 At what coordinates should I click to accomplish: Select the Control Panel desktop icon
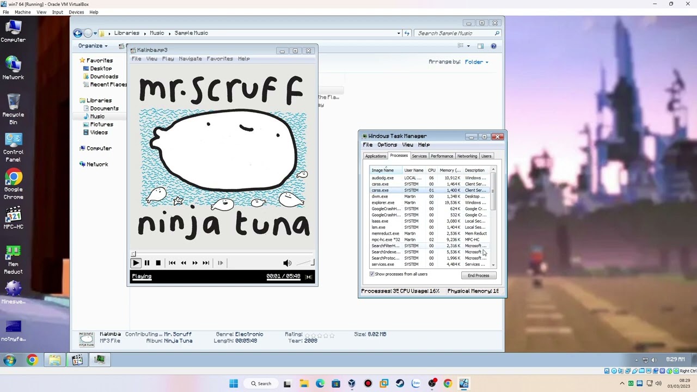13,148
